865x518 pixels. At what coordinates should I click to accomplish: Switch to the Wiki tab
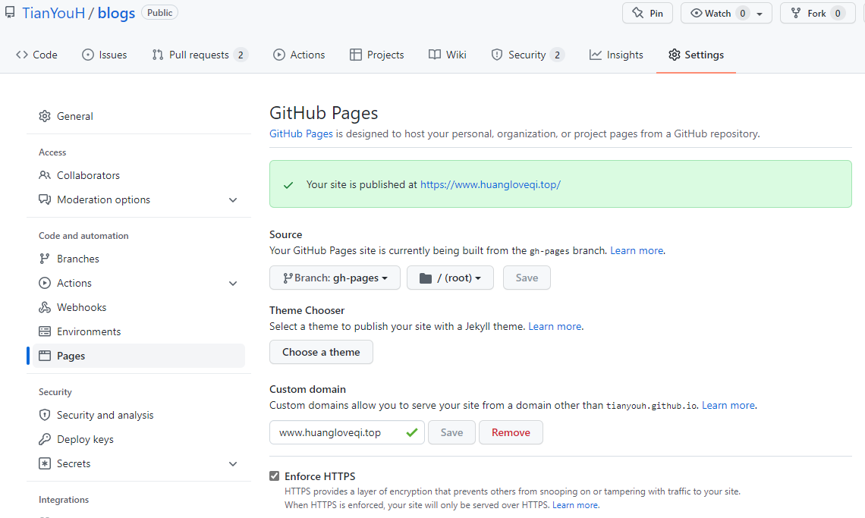tap(448, 55)
